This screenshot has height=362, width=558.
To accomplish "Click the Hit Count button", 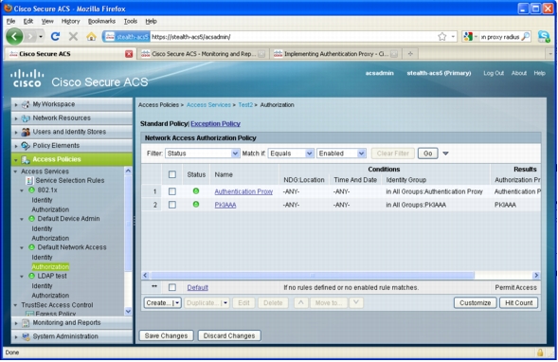I will coord(519,303).
